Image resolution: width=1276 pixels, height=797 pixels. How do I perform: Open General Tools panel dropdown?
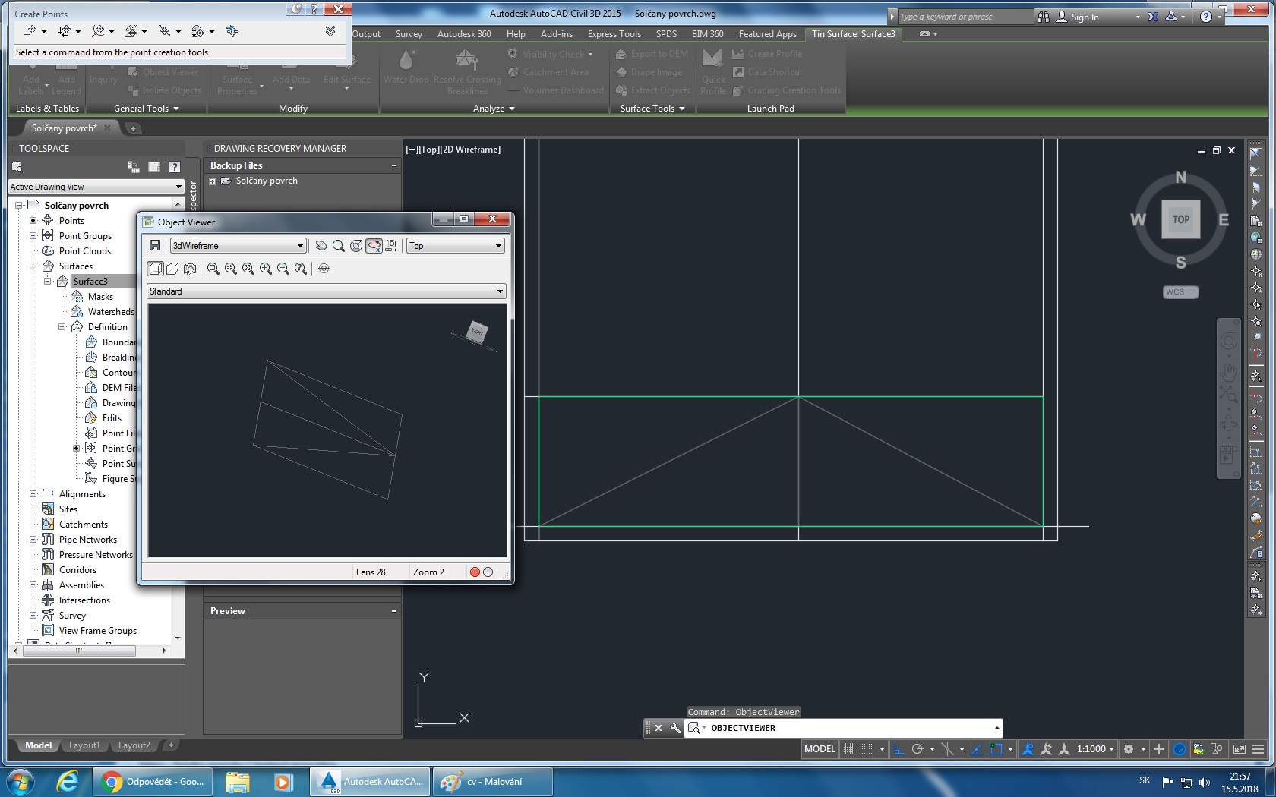pos(147,109)
